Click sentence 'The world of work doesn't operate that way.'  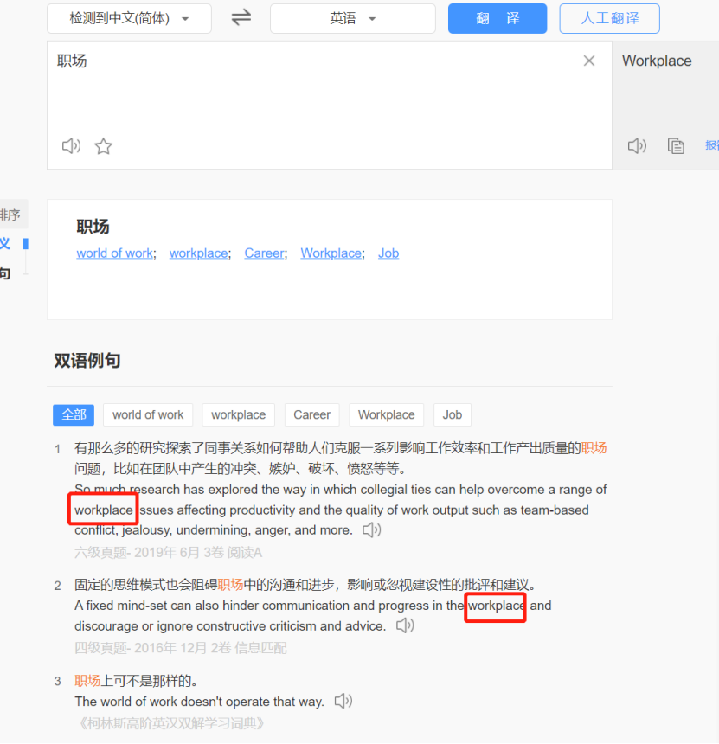pyautogui.click(x=199, y=702)
